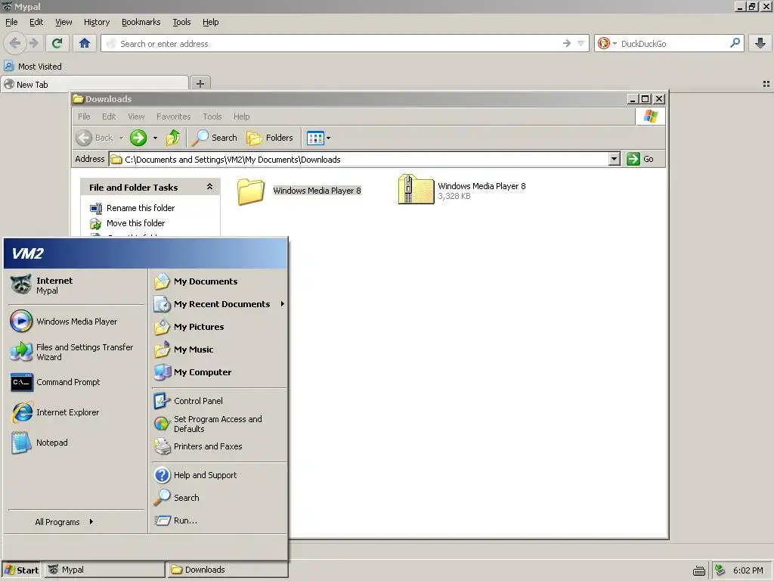Open Mypal File menu
The width and height of the screenshot is (774, 581).
click(11, 22)
